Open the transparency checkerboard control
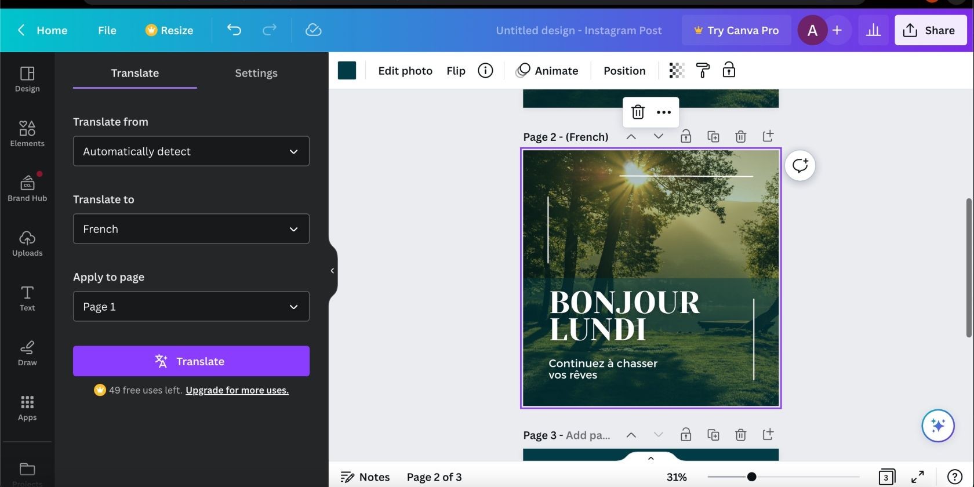 [x=677, y=71]
